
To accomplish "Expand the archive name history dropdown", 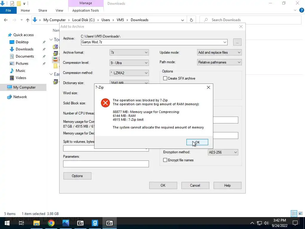I will [x=225, y=42].
